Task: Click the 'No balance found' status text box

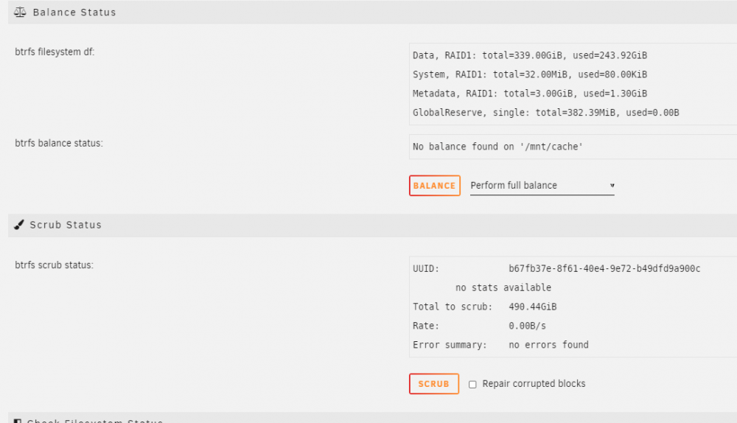Action: (x=573, y=147)
